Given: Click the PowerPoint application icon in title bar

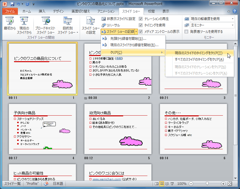Looking at the screenshot, I should point(5,4).
